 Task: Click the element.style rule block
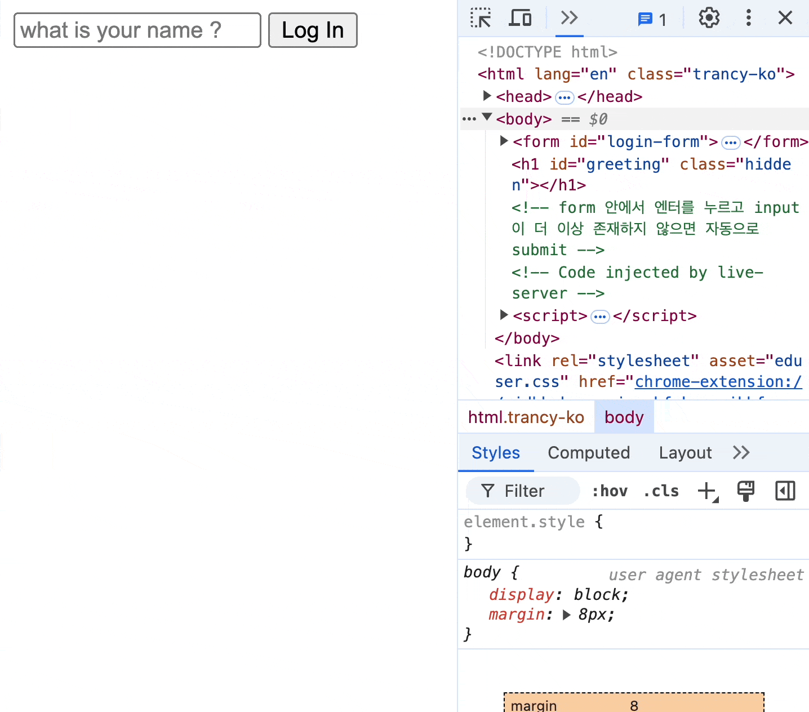[633, 532]
